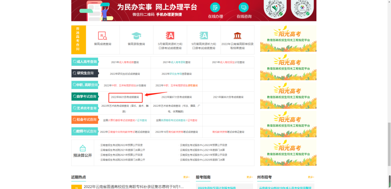Click the 为民办实事 网上办理平台 banner title
The image size is (391, 189).
[x=157, y=6]
